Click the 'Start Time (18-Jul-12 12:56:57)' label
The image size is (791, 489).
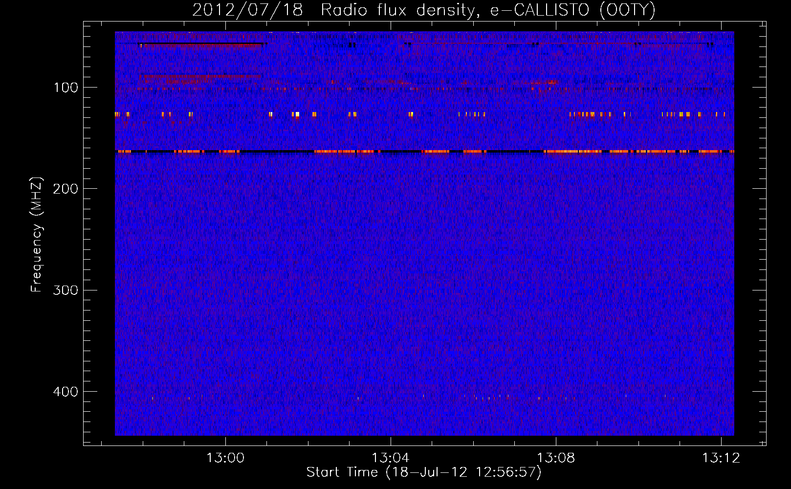coord(424,472)
